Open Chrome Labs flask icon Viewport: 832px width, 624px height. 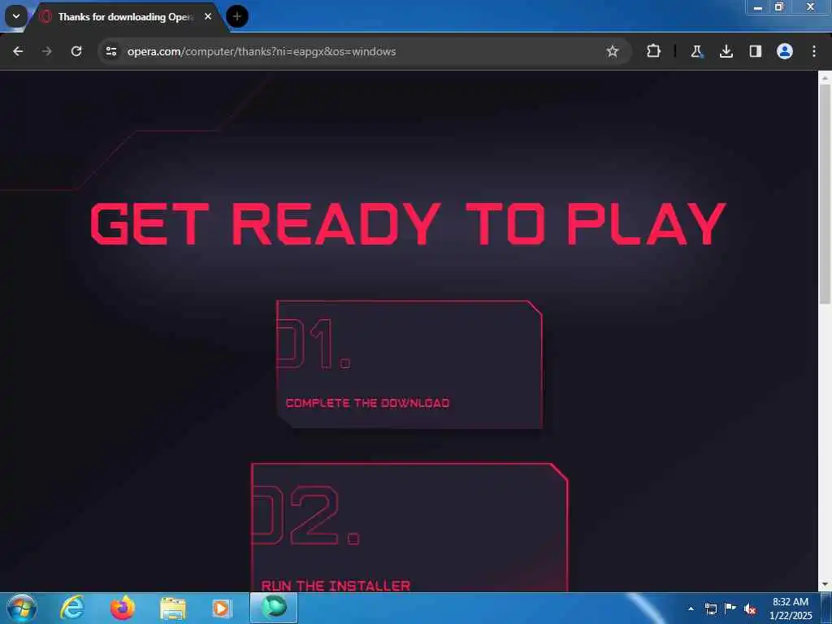696,51
